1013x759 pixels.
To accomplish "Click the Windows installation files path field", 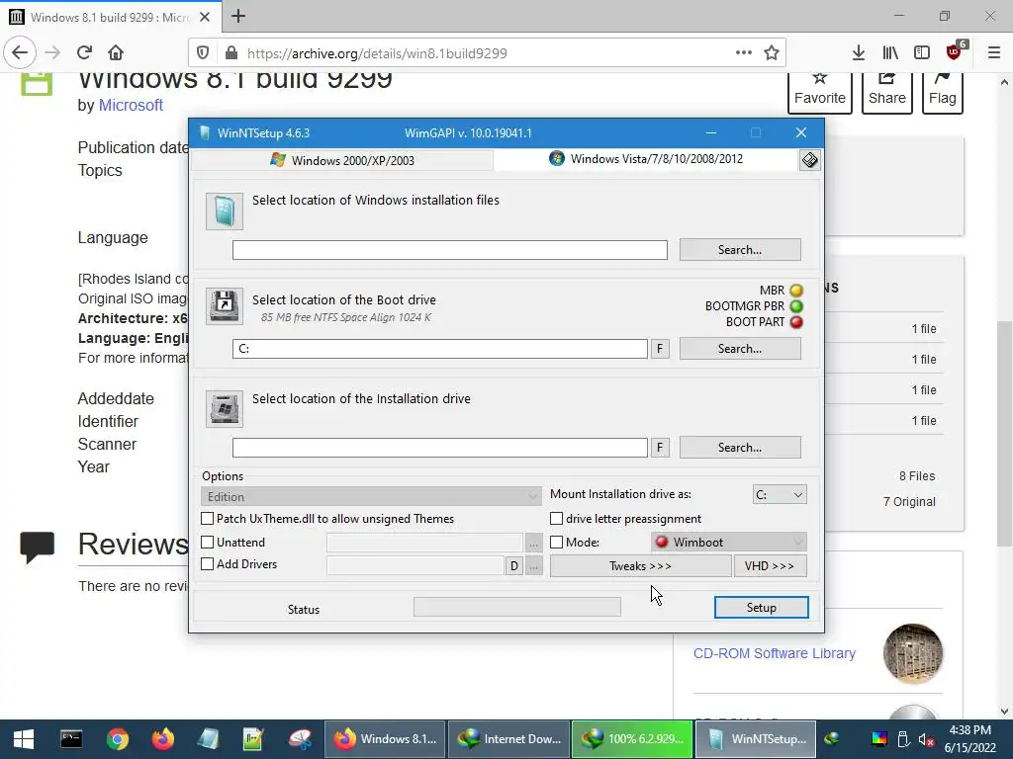I will click(x=450, y=250).
